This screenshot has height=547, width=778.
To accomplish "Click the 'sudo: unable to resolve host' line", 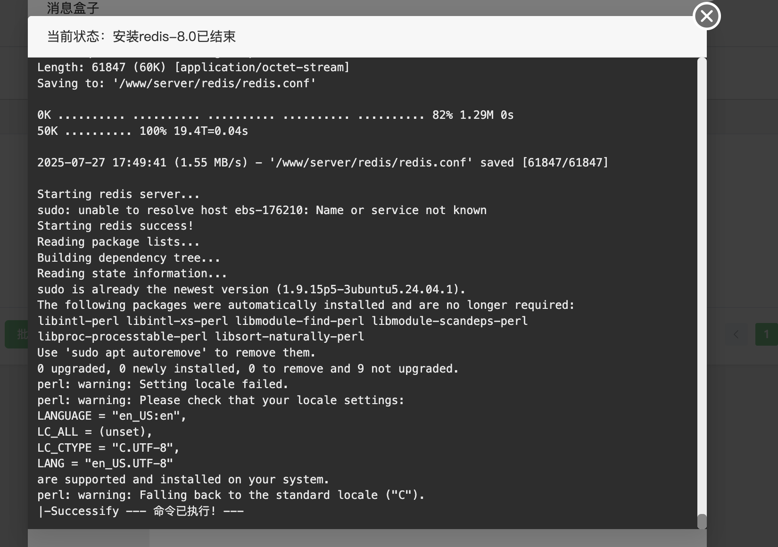I will [262, 210].
